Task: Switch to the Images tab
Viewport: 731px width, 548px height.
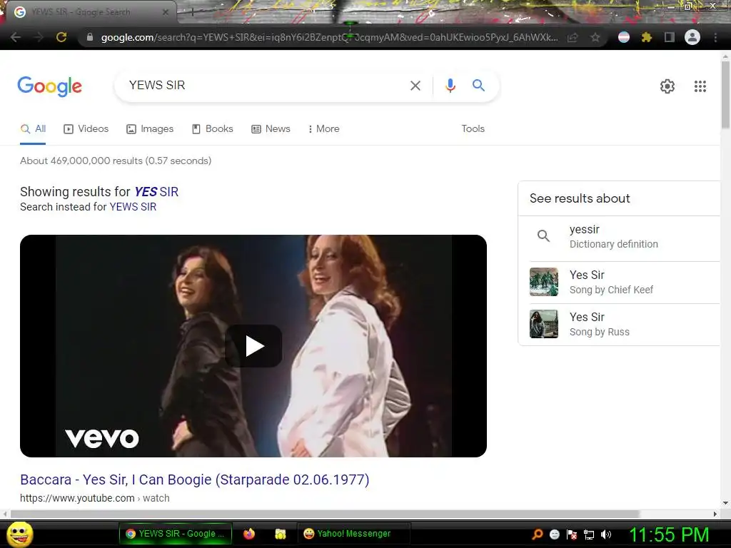Action: (150, 129)
